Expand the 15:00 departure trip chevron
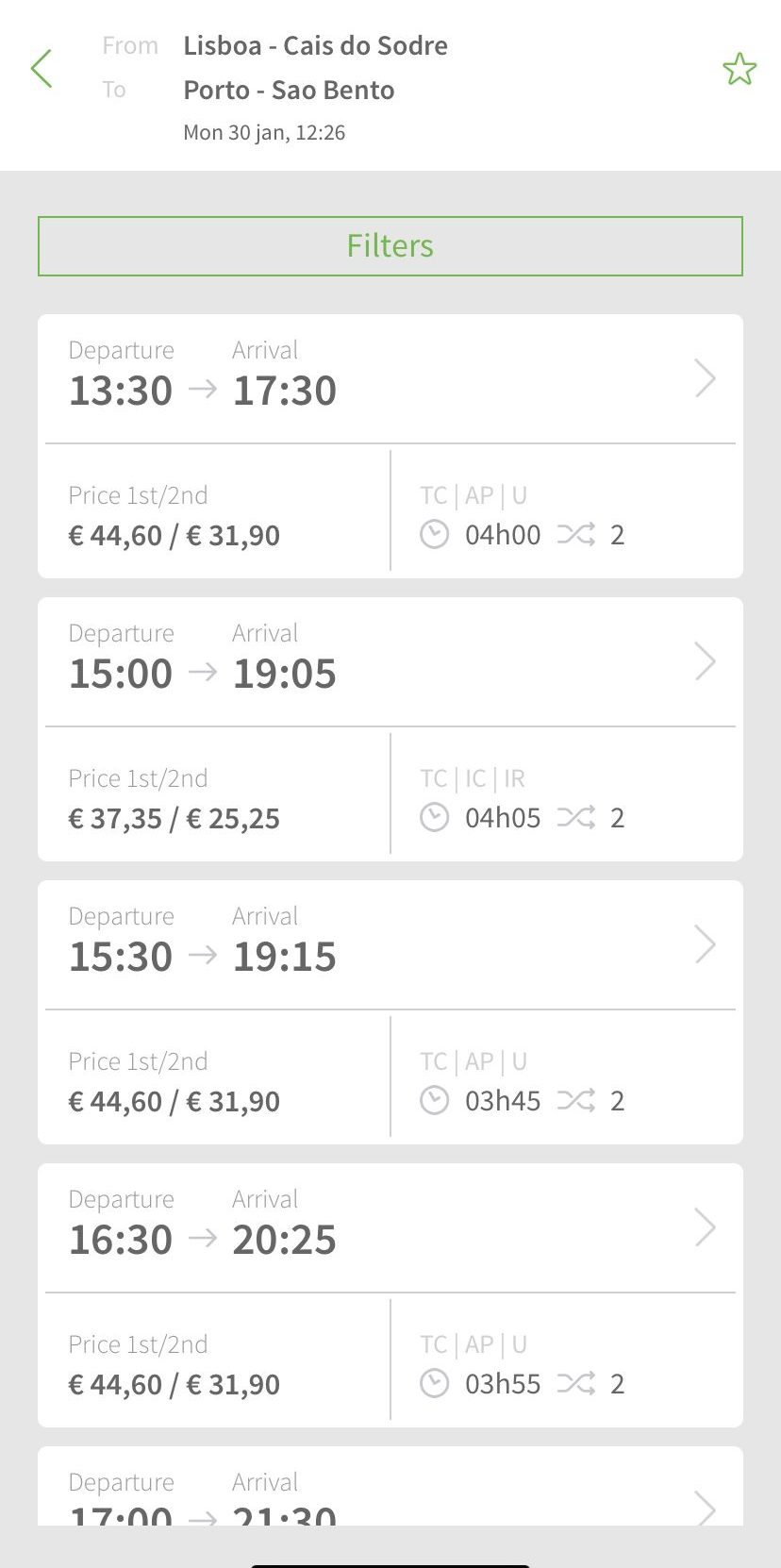This screenshot has height=1568, width=781. (705, 661)
